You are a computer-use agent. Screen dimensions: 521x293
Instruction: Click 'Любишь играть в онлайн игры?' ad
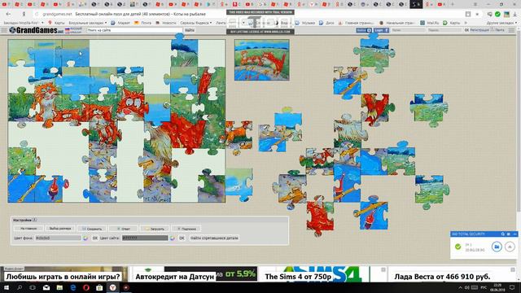[63, 277]
